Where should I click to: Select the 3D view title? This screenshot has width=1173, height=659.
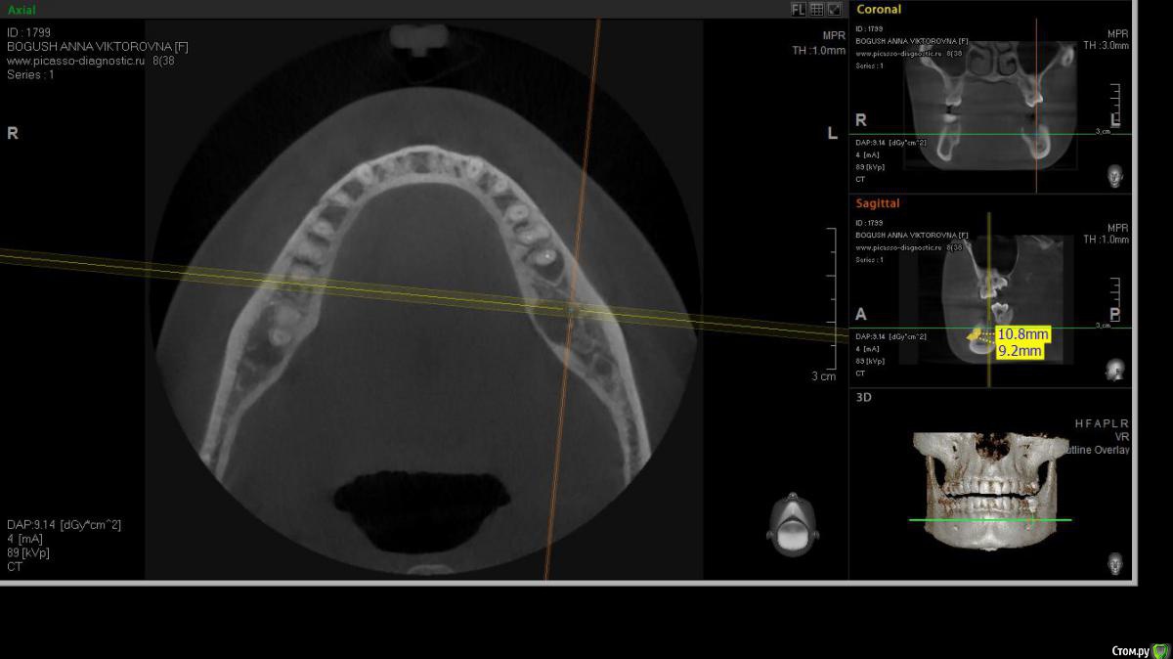tap(863, 397)
